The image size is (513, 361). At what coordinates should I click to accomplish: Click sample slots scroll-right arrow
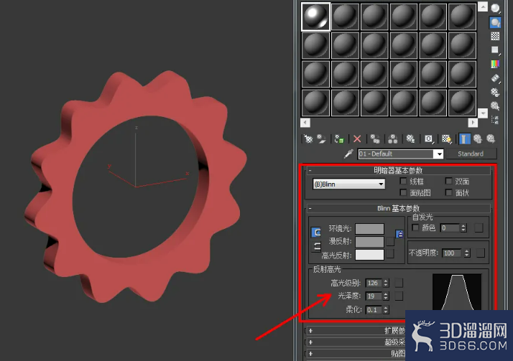coord(473,123)
